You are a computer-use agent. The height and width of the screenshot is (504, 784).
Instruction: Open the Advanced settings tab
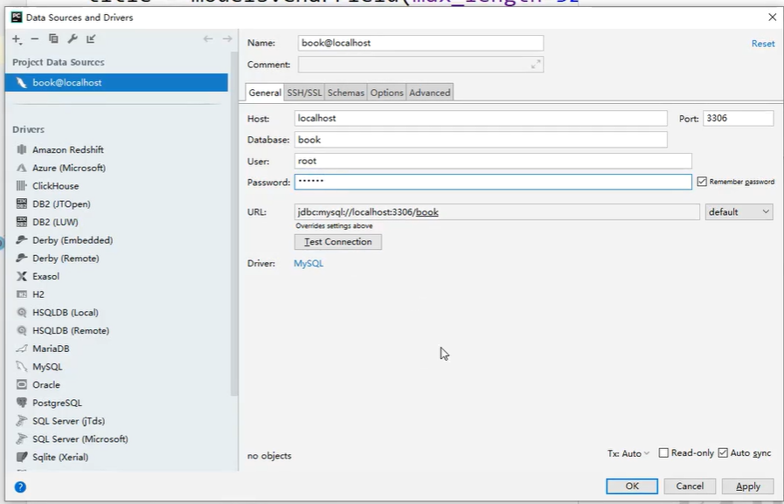click(429, 91)
